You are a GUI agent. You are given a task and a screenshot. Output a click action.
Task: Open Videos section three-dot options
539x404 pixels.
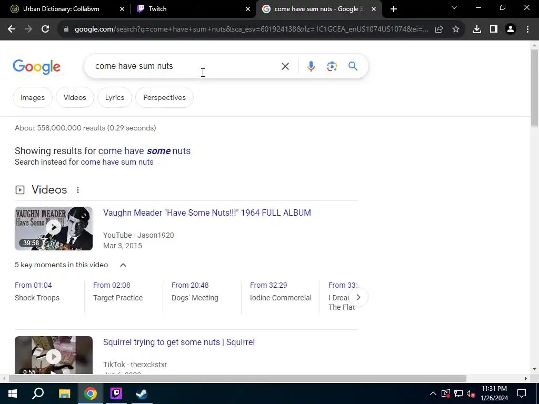pos(78,190)
